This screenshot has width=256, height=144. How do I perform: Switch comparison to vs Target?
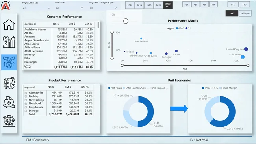(x=245, y=13)
